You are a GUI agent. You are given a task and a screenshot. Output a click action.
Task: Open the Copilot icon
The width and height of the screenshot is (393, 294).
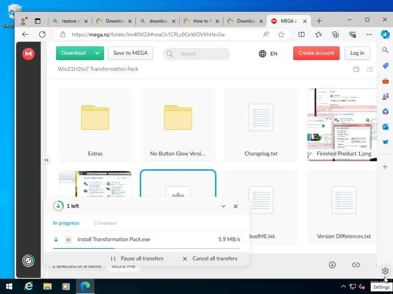pyautogui.click(x=385, y=34)
